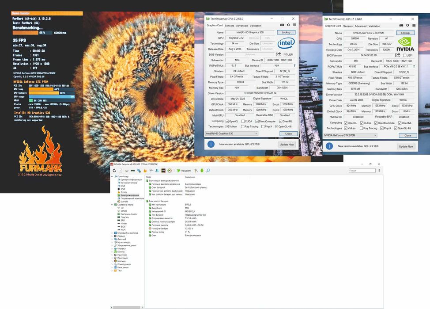Toggle CUDA checkbox in Intel GPU-Z window
The image size is (430, 309).
point(243,121)
